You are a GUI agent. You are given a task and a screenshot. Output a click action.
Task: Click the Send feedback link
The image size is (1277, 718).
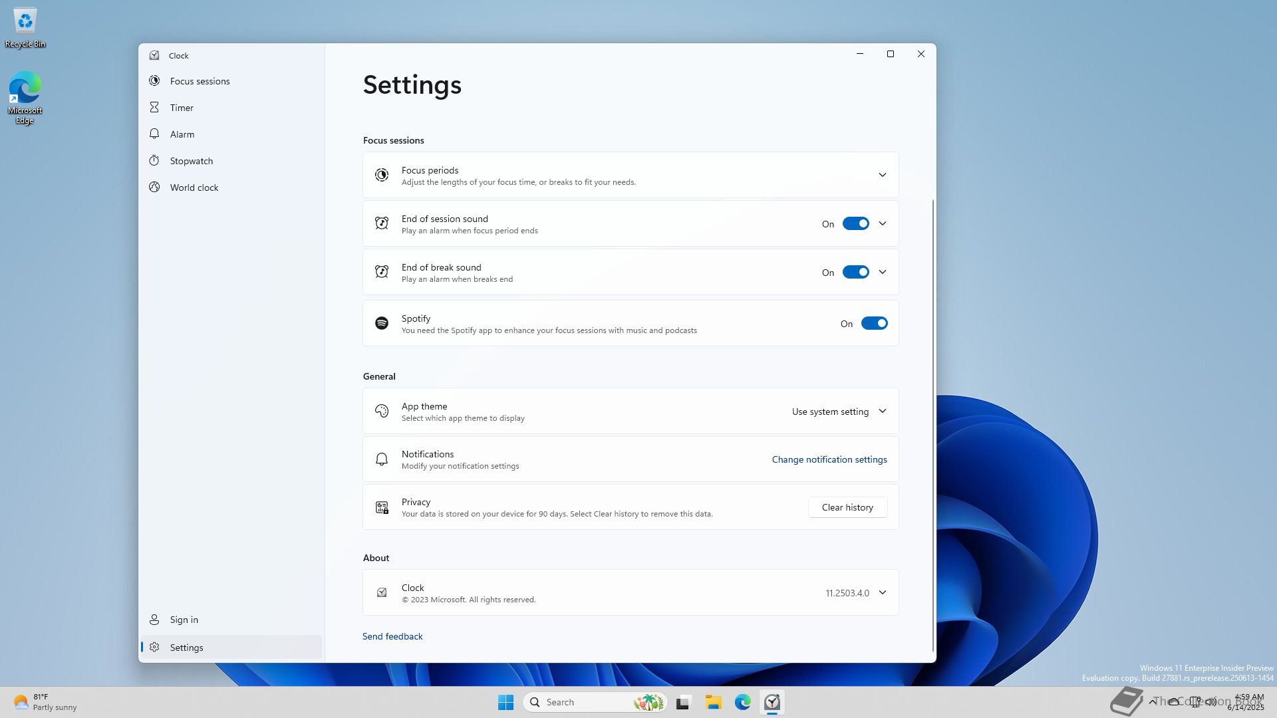tap(392, 636)
